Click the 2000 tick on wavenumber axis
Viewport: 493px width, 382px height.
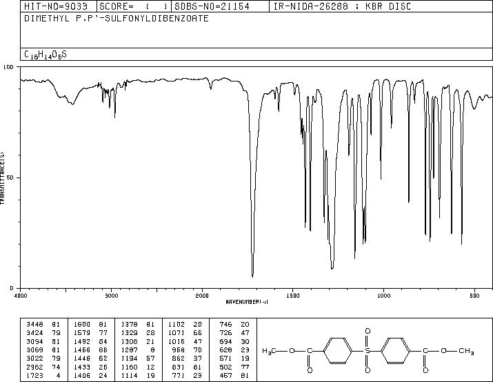pyautogui.click(x=202, y=296)
